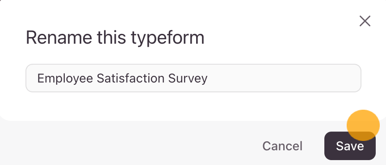Viewport: 386px width, 165px height.
Task: Click the word "Survey" in the name field
Action: 188,78
